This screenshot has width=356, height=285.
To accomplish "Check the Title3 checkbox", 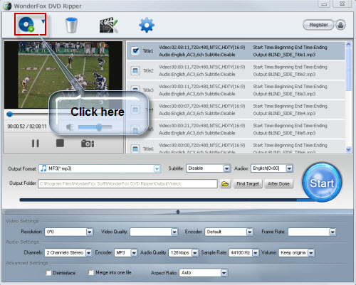I will (135, 89).
